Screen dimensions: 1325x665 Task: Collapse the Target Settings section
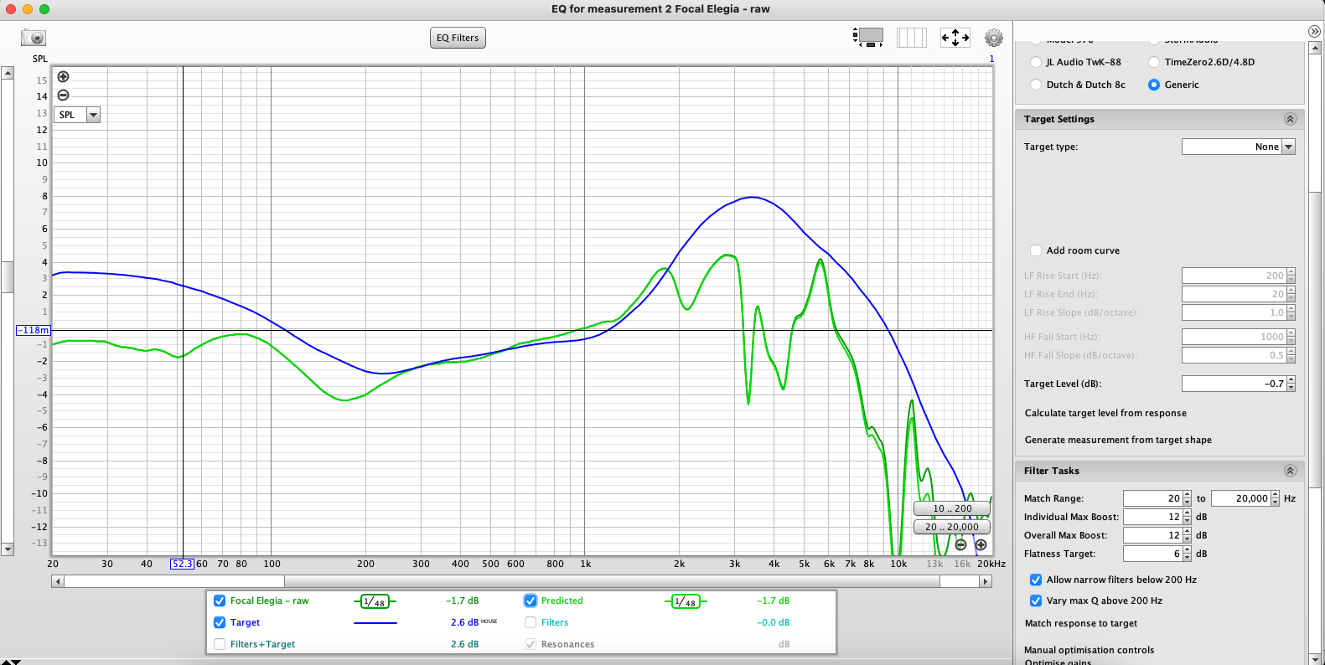click(x=1291, y=119)
